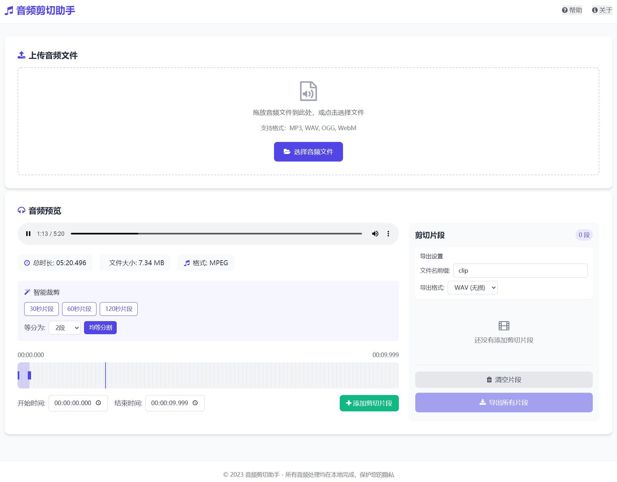Click the film strip empty-clips icon
This screenshot has height=482, width=617.
coord(504,326)
